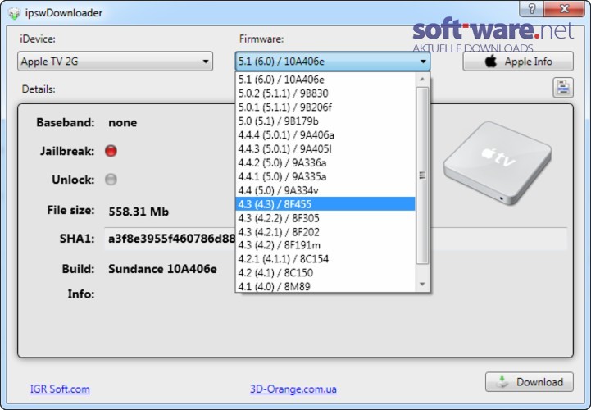Click the red Jailbreak status indicator

point(111,151)
